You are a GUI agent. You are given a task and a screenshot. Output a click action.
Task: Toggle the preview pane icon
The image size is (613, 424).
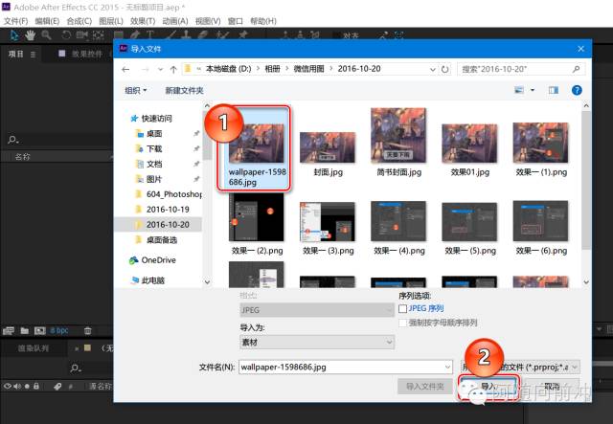point(554,90)
